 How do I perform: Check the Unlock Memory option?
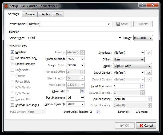12,64
